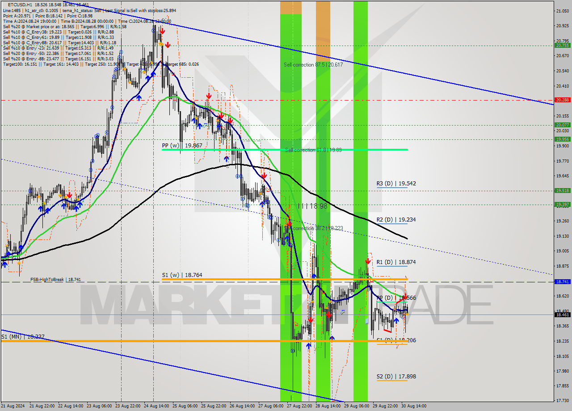
Task: Select the 'FSB-HighToBreak | 18.741' label
Action: [x=55, y=280]
